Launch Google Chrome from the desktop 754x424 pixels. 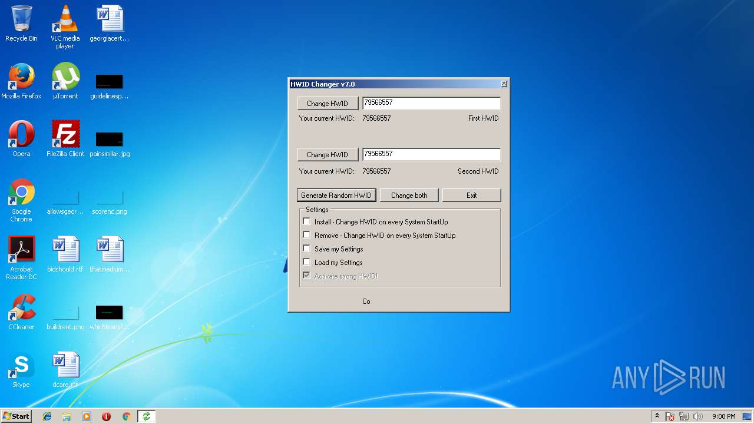click(21, 200)
